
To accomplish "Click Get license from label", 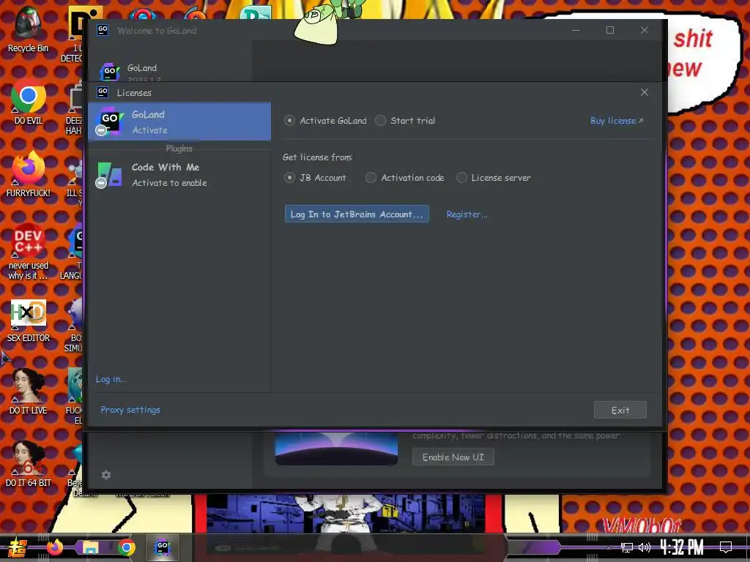I will [x=318, y=157].
